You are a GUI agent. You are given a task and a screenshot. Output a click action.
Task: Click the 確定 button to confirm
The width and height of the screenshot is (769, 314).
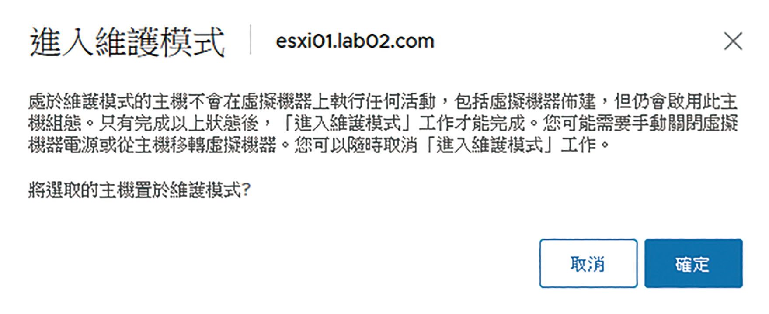coord(693,263)
